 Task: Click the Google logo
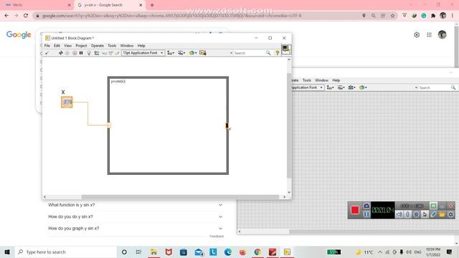click(19, 35)
